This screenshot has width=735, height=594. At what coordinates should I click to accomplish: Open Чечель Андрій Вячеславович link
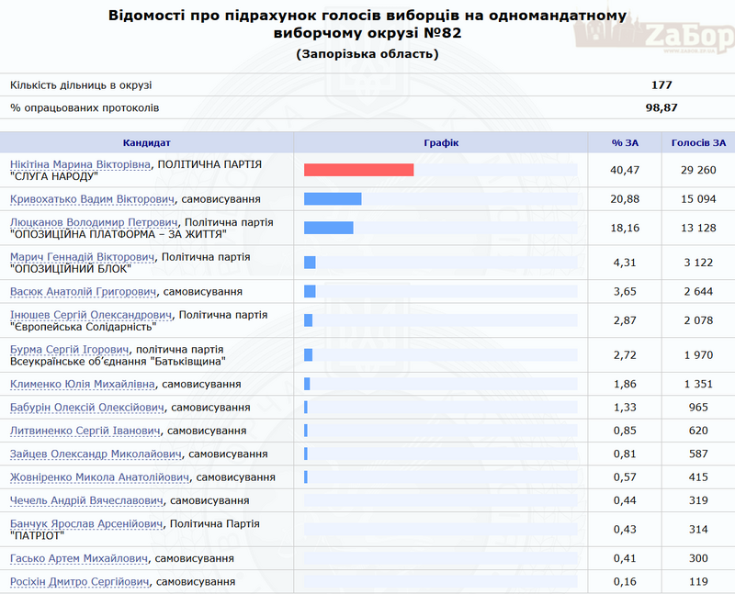click(x=86, y=500)
